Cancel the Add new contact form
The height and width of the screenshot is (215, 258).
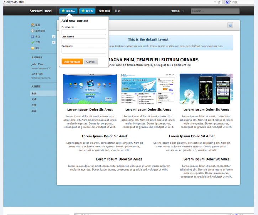[x=91, y=62]
